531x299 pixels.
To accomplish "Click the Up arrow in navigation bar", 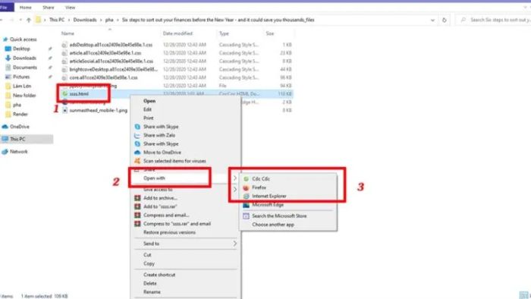I will tap(29, 20).
